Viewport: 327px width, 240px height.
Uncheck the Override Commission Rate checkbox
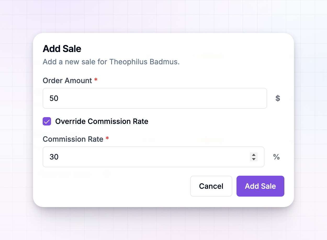(x=47, y=121)
